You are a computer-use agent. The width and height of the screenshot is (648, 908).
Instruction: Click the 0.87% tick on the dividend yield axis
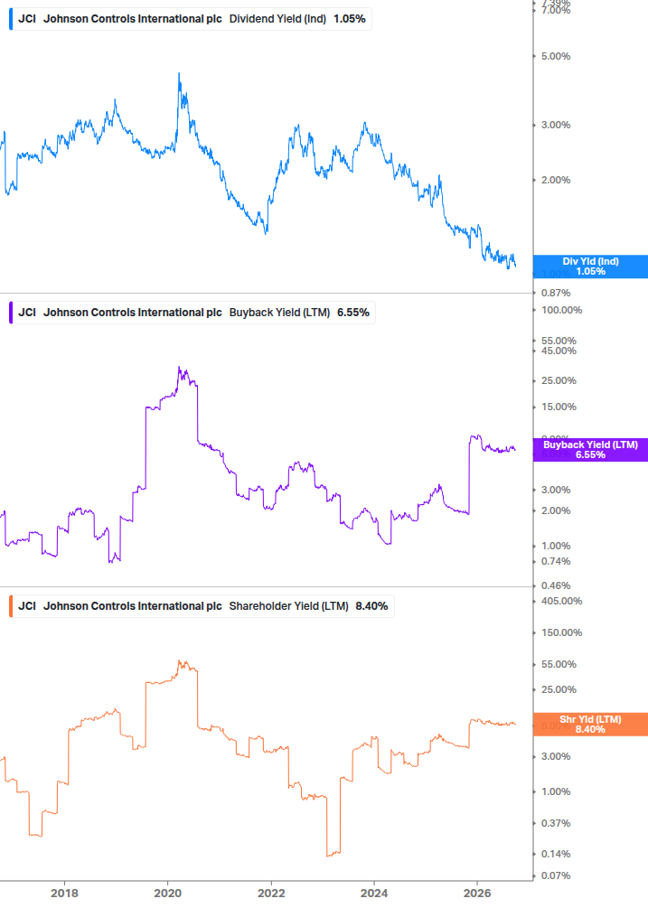point(556,293)
